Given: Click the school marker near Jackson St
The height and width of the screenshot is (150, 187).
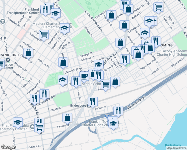Looking at the screenshot, I should pos(98,65).
